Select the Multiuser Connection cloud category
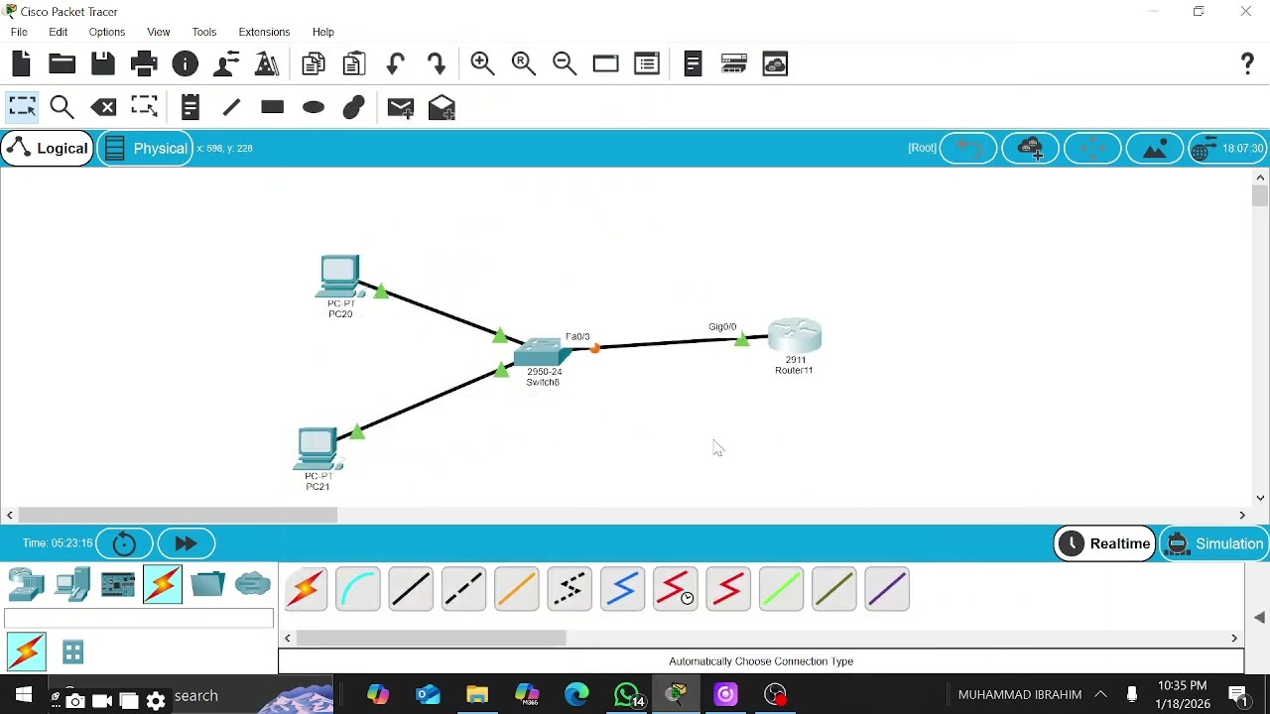This screenshot has width=1270, height=714. click(x=253, y=584)
